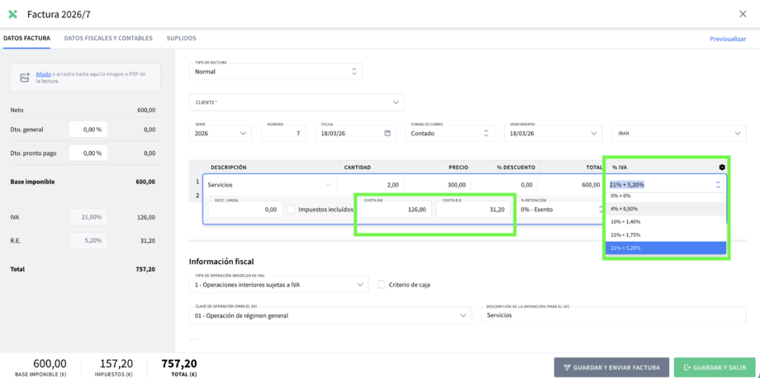
Task: Open the Cliente dropdown
Action: point(395,102)
